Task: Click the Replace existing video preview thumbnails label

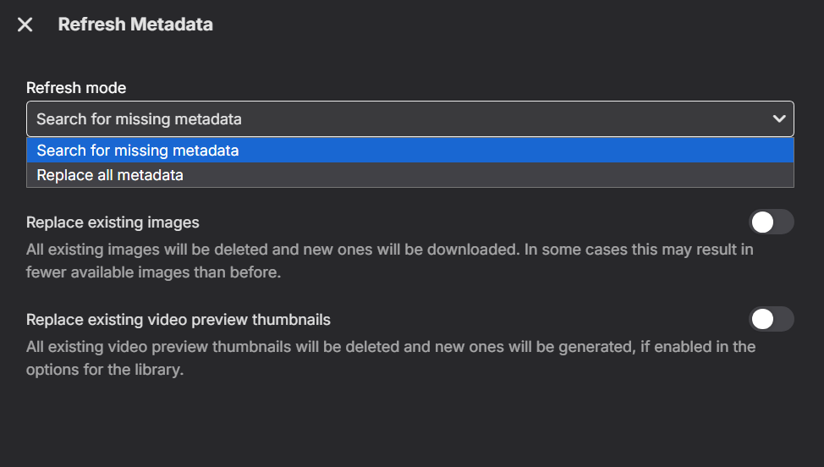Action: click(x=179, y=320)
